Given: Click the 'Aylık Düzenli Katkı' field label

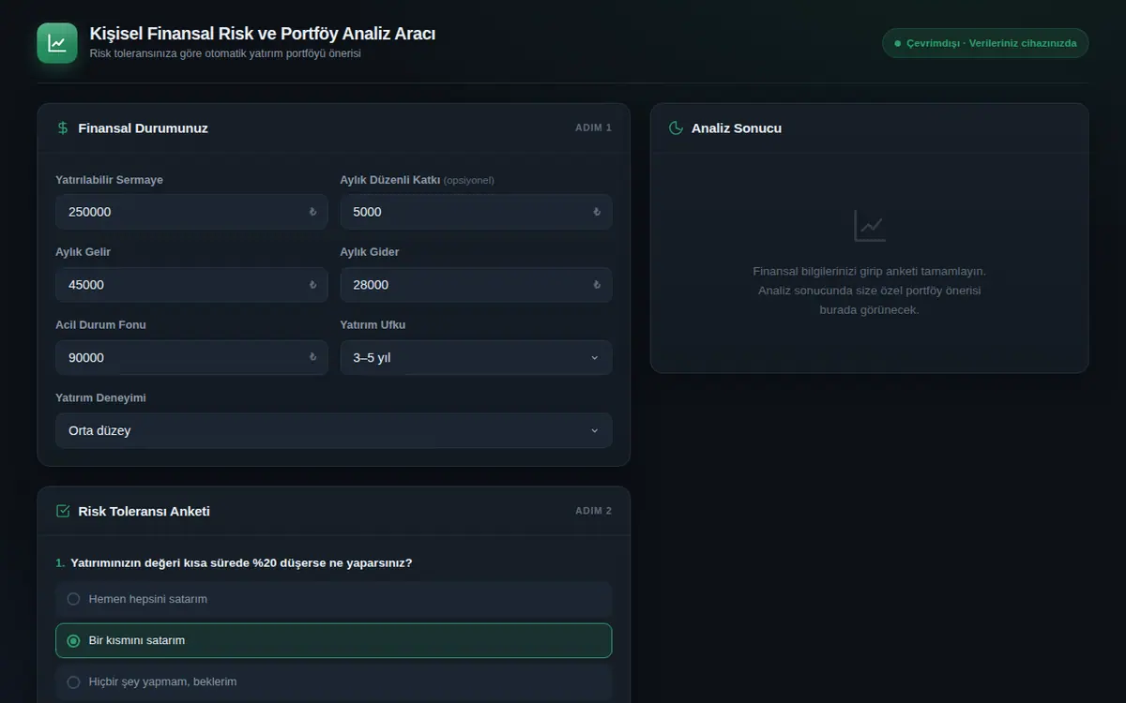Looking at the screenshot, I should coord(390,180).
